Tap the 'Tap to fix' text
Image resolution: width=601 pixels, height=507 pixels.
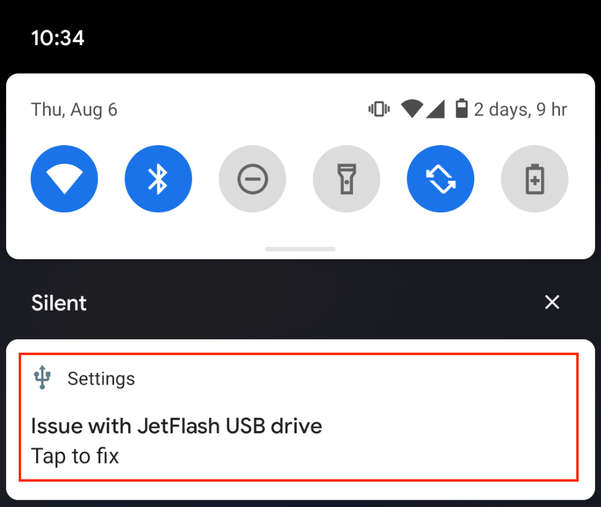[75, 456]
